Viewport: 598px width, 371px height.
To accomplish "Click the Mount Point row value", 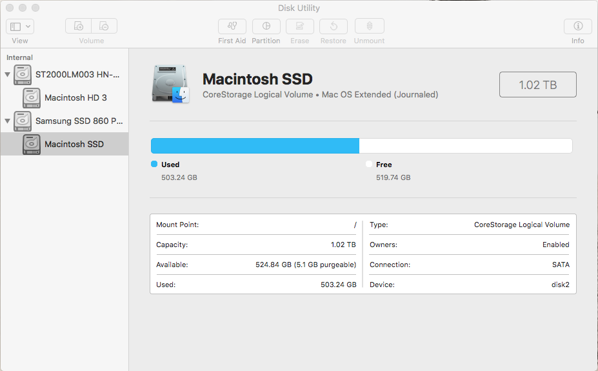I will click(355, 225).
